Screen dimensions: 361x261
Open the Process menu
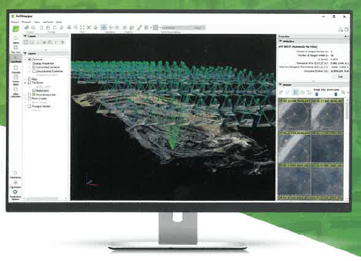pos(26,22)
